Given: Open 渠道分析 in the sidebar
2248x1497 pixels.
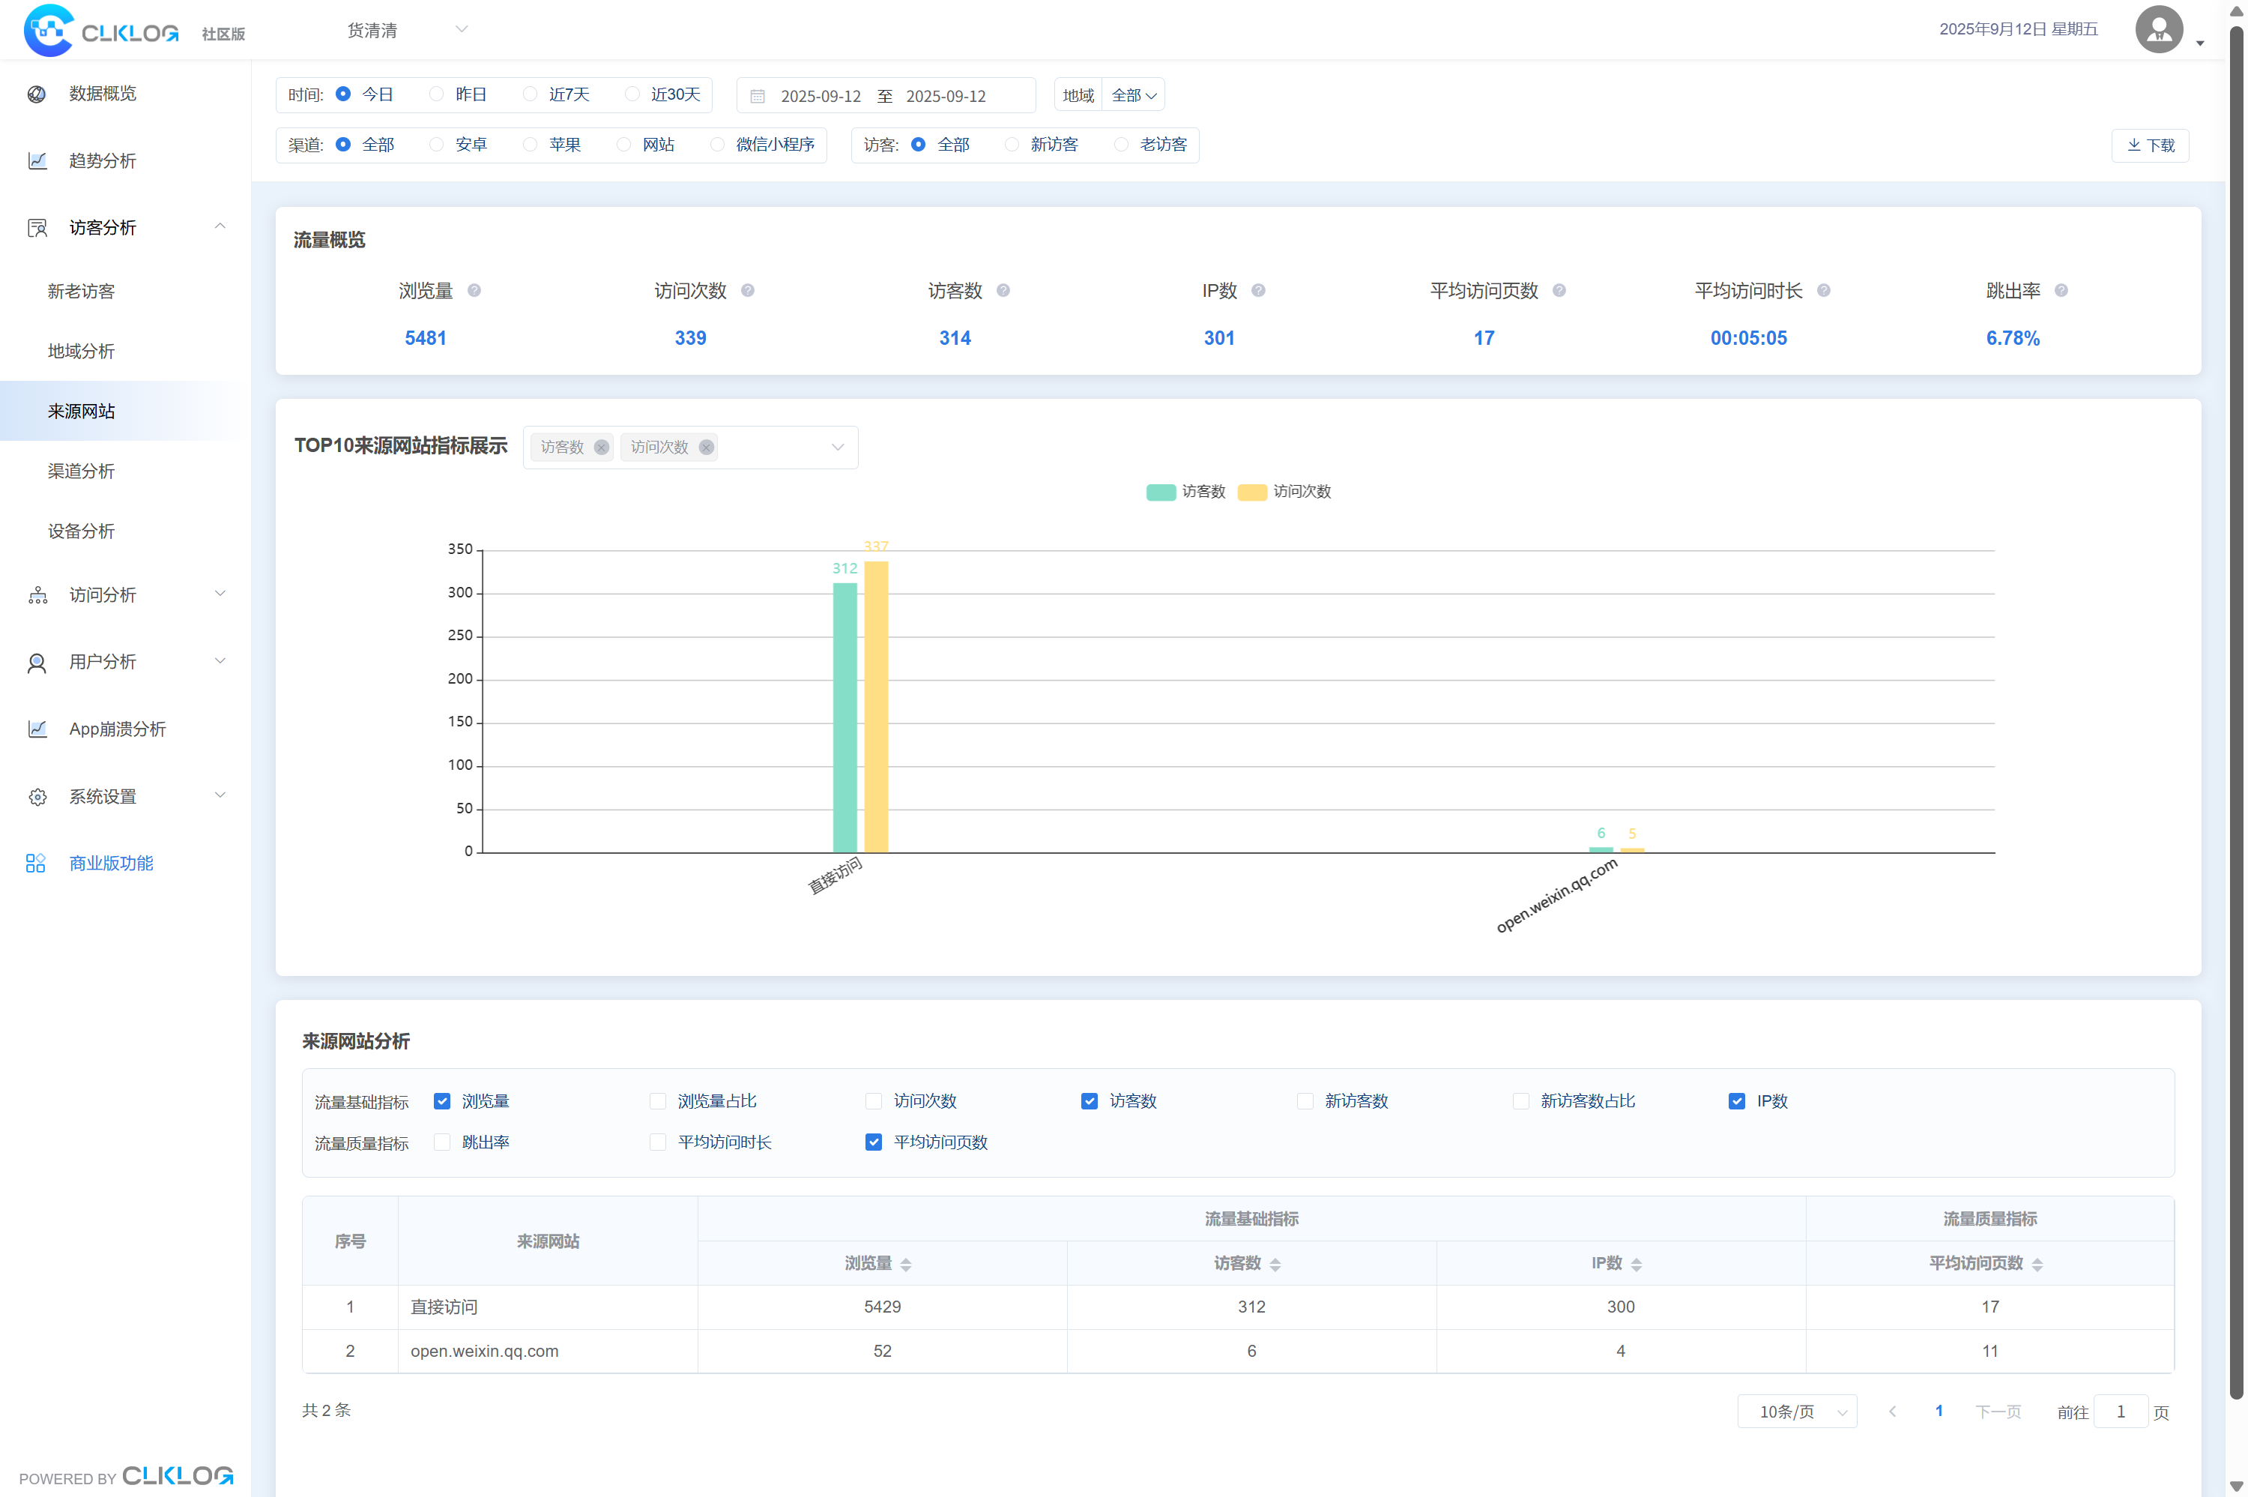Looking at the screenshot, I should [81, 471].
